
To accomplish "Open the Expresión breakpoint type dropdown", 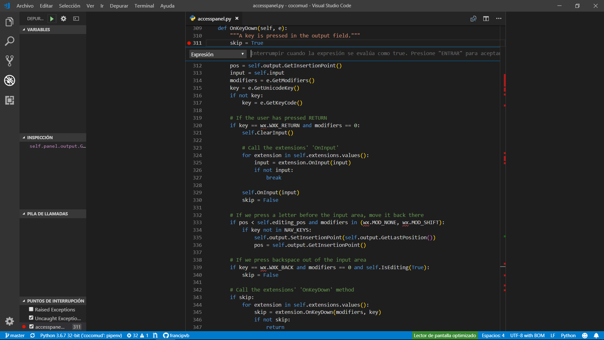I will coord(218,54).
